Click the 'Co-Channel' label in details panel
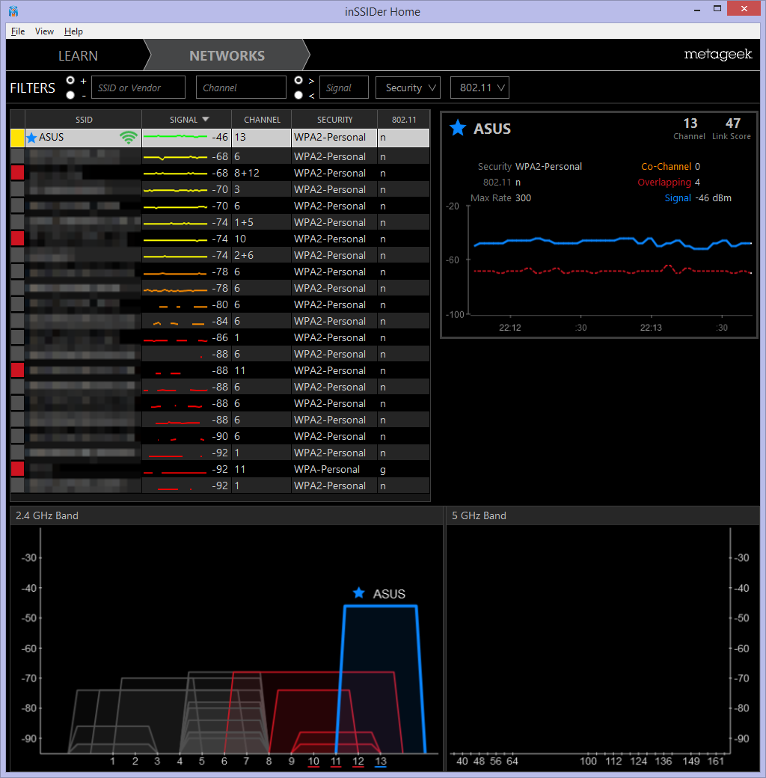 666,166
